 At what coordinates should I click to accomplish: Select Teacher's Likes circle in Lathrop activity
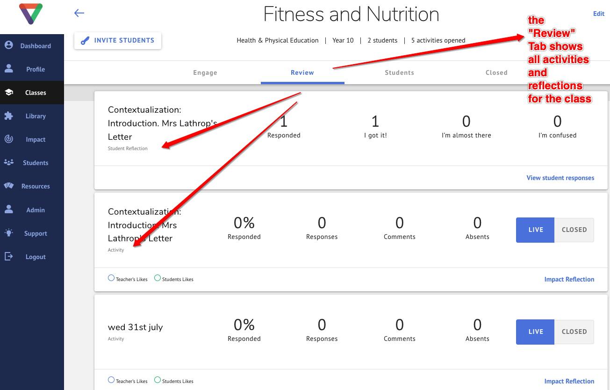pyautogui.click(x=111, y=278)
